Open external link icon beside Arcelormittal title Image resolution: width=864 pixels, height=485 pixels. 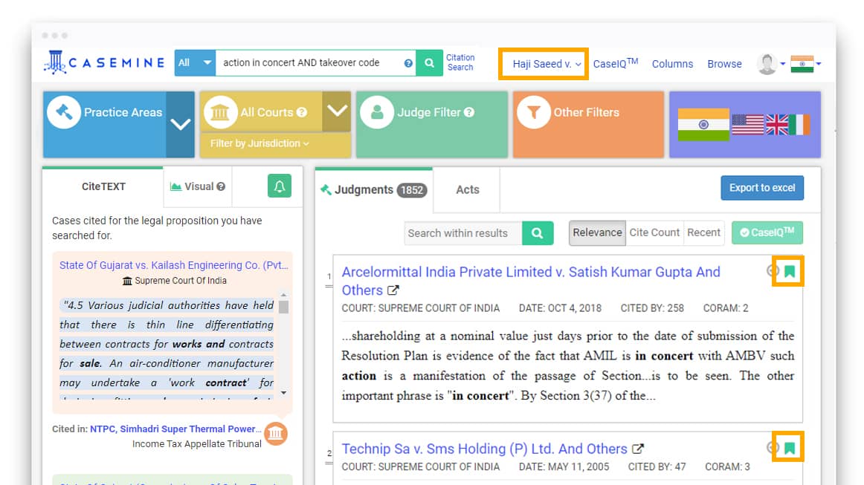[393, 290]
